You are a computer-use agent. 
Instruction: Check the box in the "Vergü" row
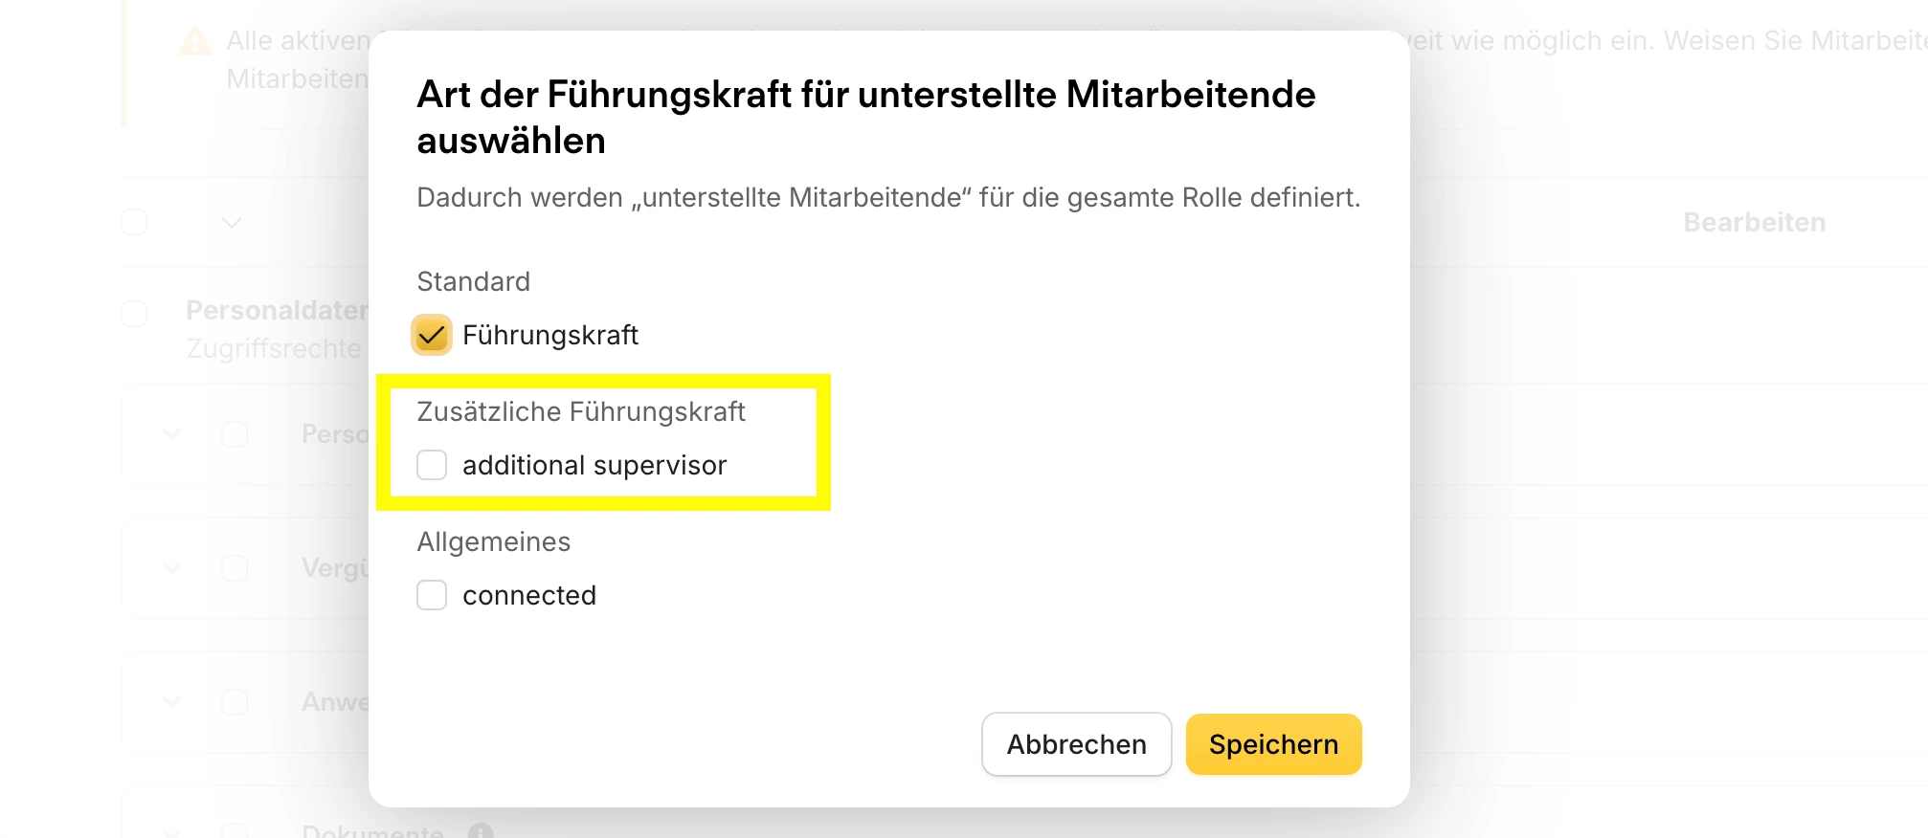pos(235,568)
